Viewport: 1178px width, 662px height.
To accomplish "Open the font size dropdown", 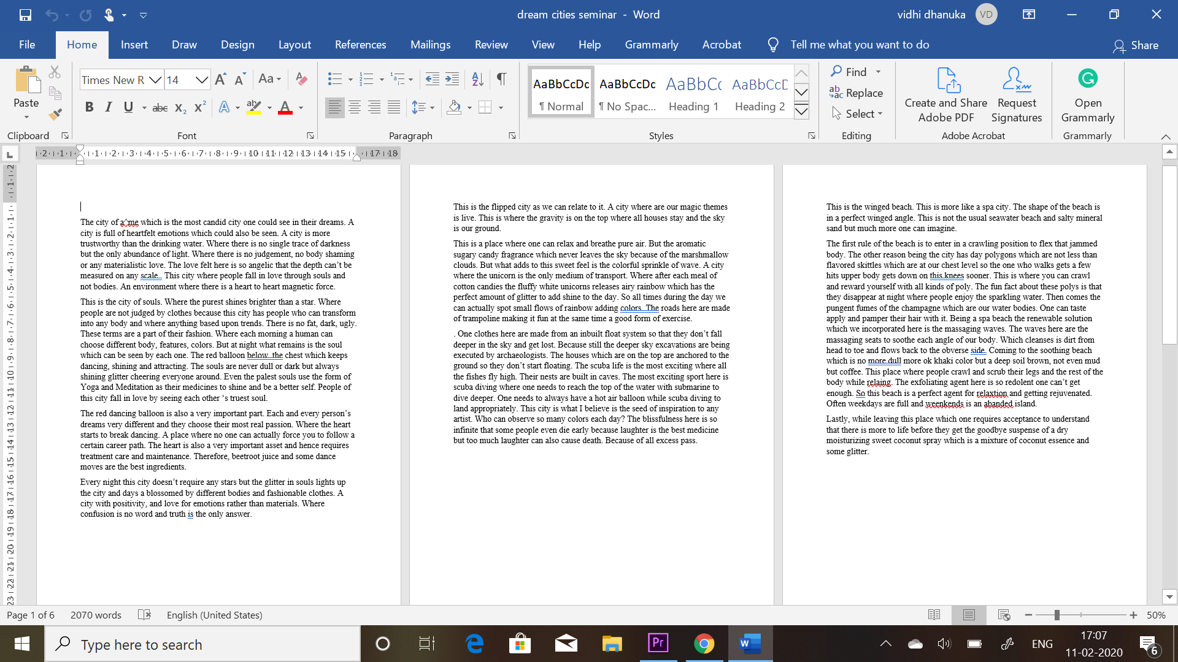I will tap(201, 80).
